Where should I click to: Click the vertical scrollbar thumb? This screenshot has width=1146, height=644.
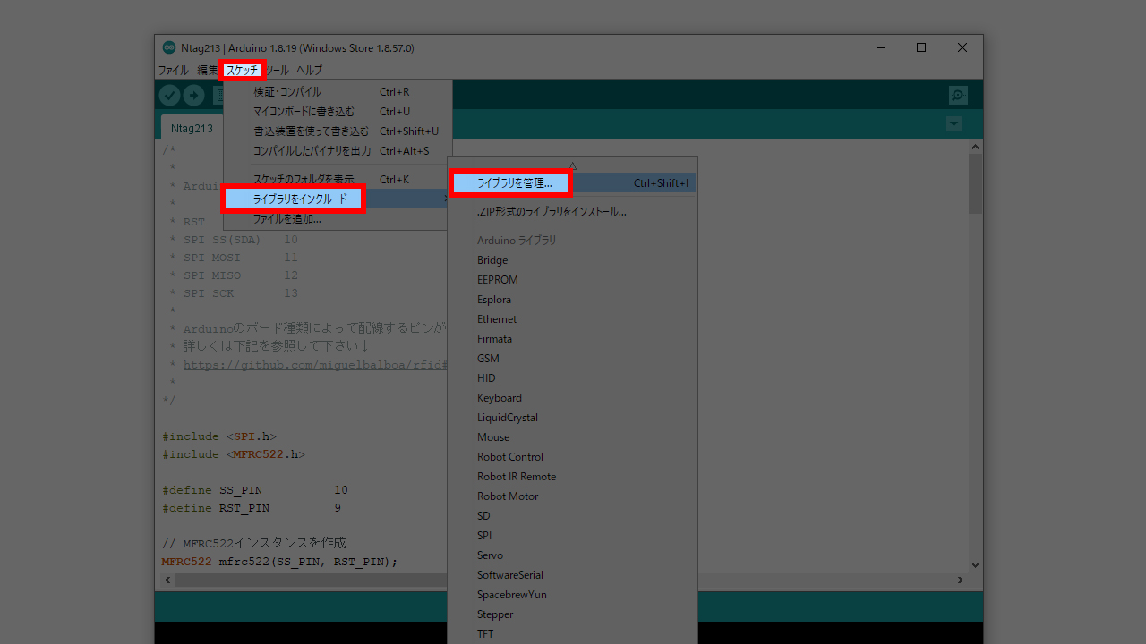(x=975, y=183)
